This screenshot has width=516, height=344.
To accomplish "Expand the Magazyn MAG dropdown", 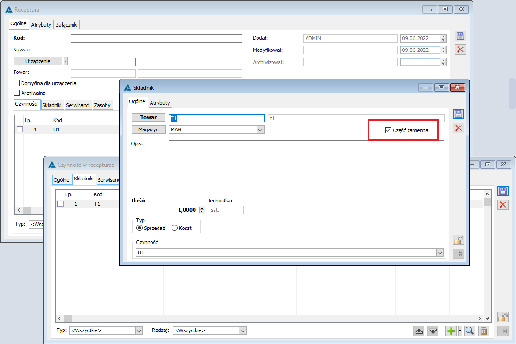I will click(x=260, y=130).
